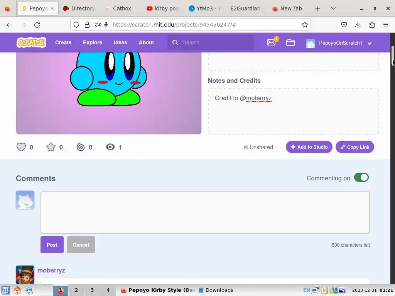Click the home icon in the taskbar
The height and width of the screenshot is (296, 395).
pos(17,290)
